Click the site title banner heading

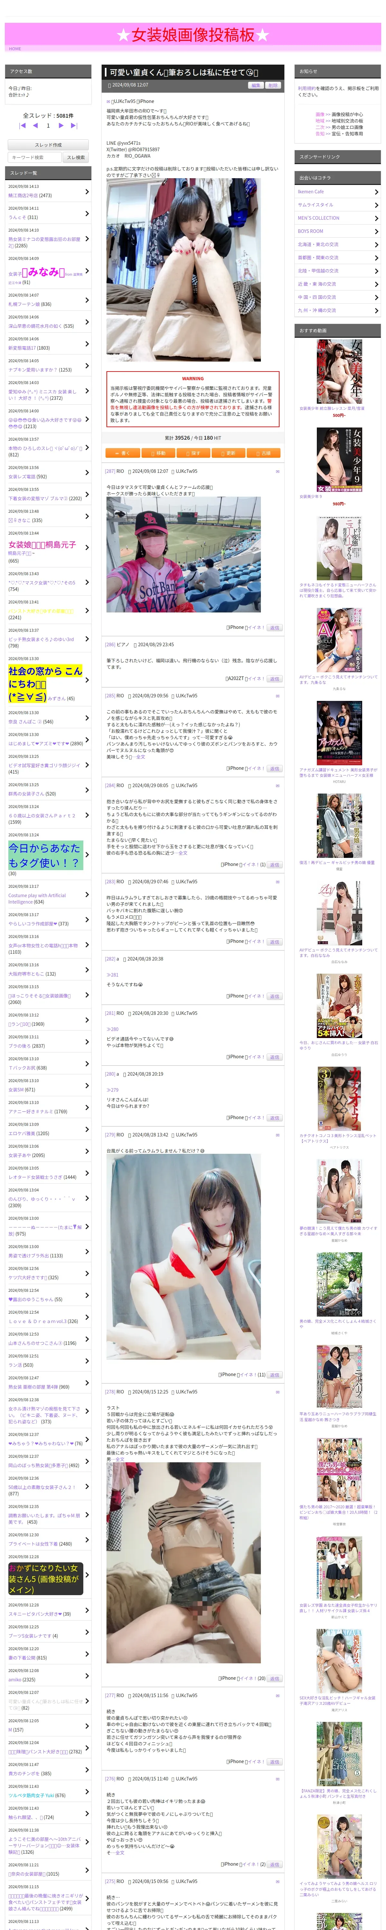pyautogui.click(x=193, y=34)
